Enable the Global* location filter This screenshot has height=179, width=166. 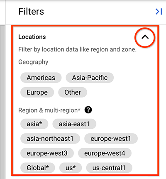(x=38, y=168)
